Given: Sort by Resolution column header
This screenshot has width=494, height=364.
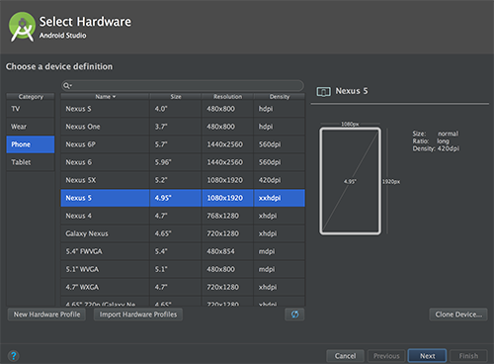Looking at the screenshot, I should (x=227, y=97).
